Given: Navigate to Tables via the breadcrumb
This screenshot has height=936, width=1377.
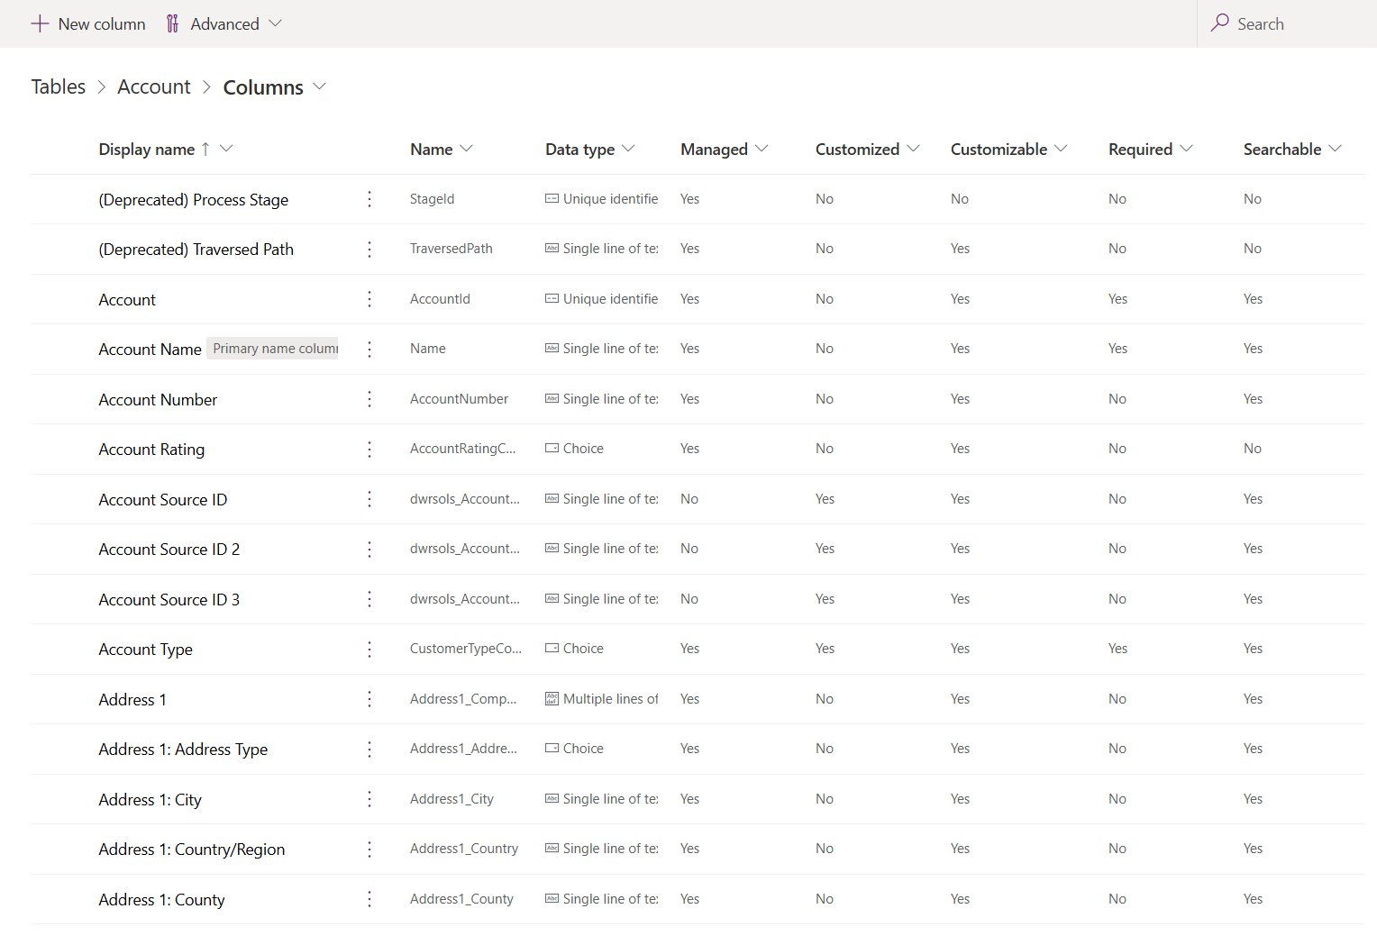Looking at the screenshot, I should click(x=58, y=86).
